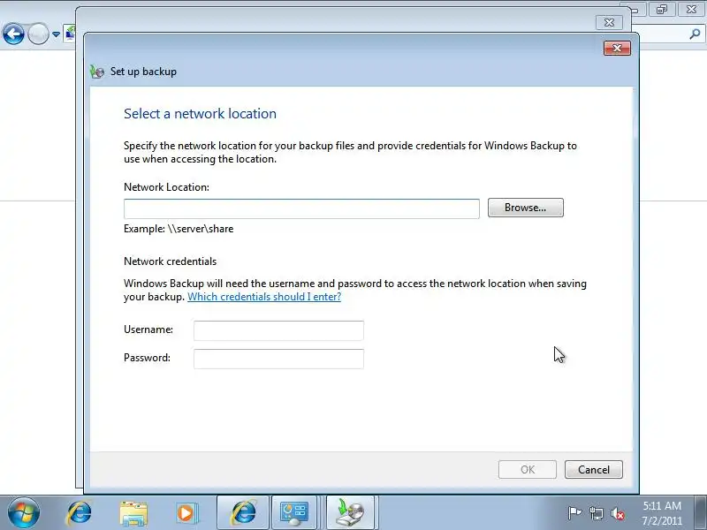707x530 pixels.
Task: Launch Windows Media Player from taskbar
Action: click(x=186, y=513)
